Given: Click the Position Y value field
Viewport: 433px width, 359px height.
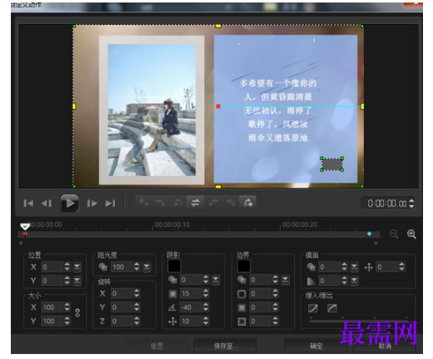Looking at the screenshot, I should (x=52, y=281).
